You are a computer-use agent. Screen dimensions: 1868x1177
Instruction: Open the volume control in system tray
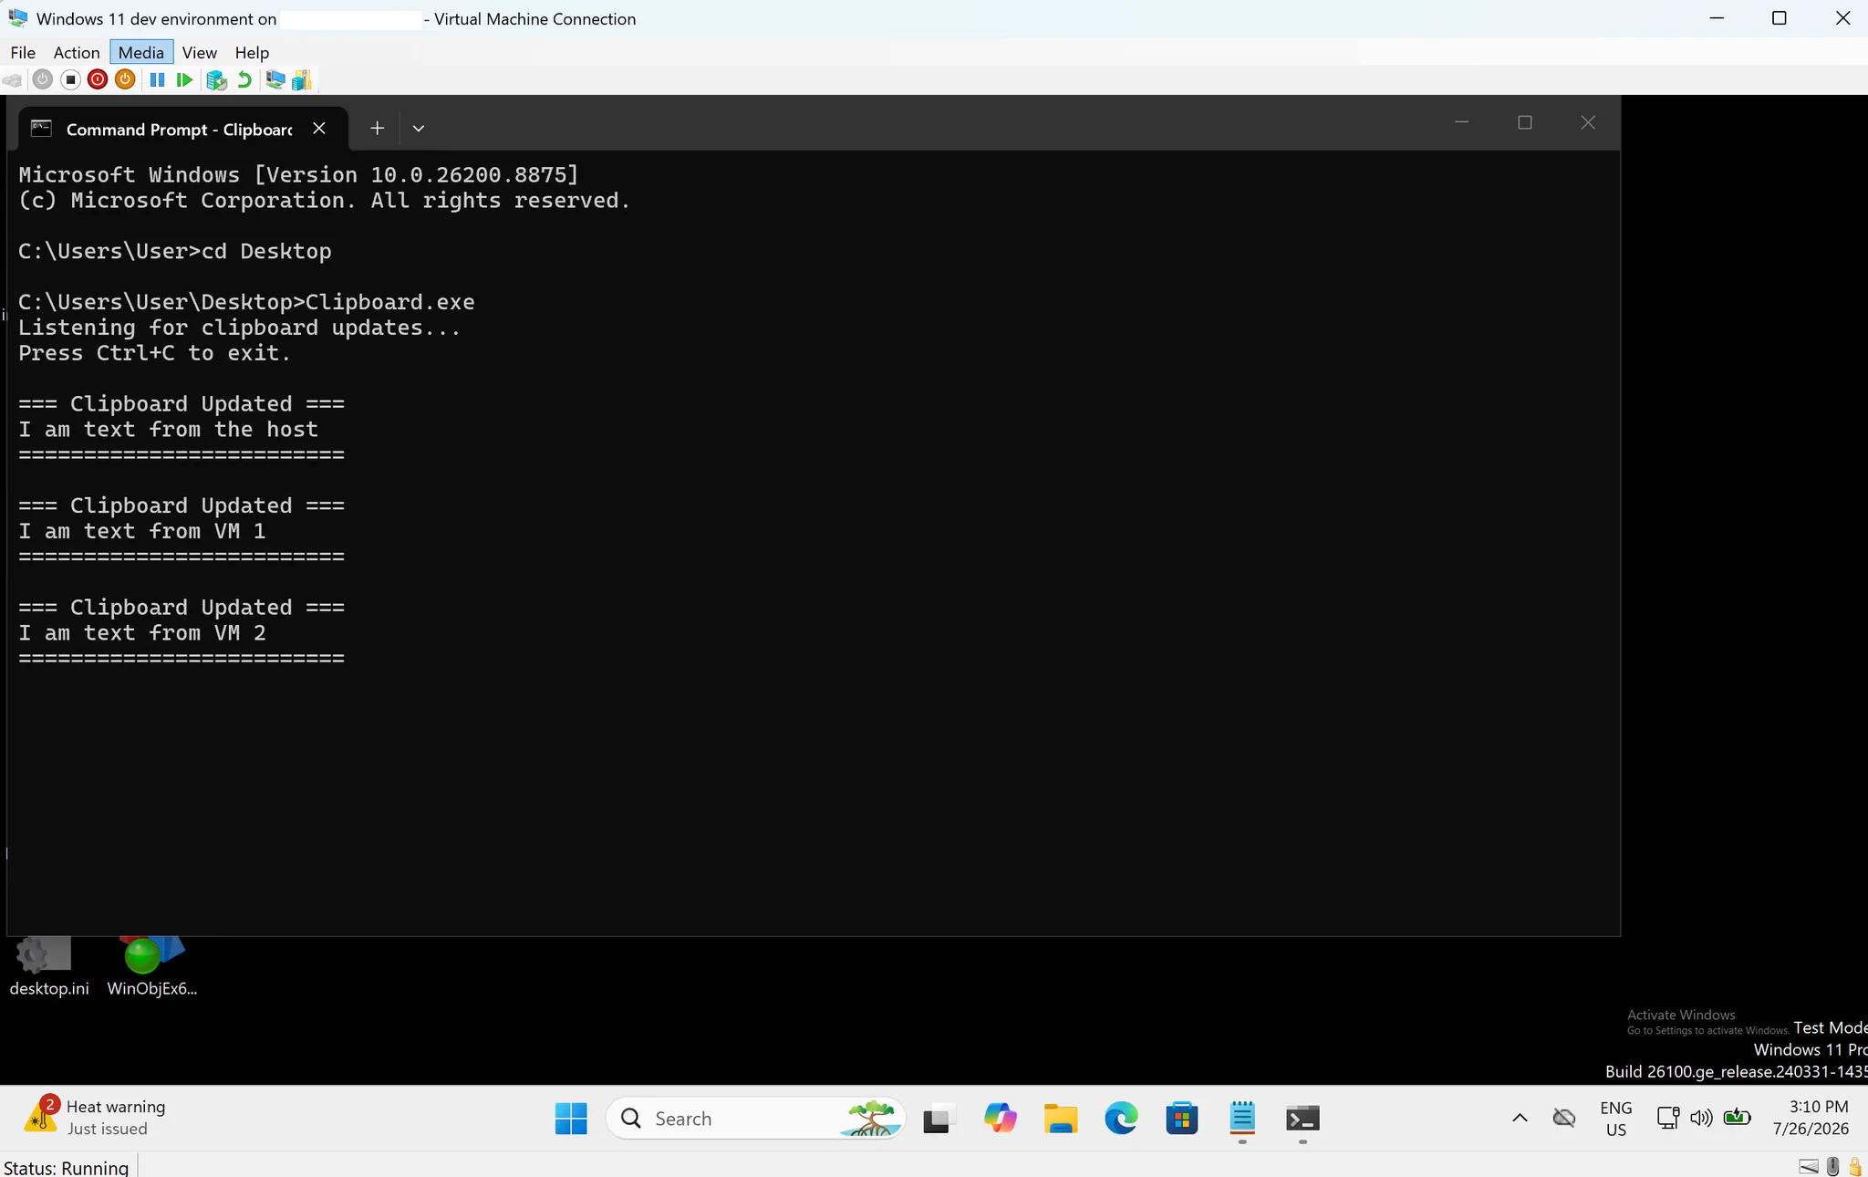1701,1118
